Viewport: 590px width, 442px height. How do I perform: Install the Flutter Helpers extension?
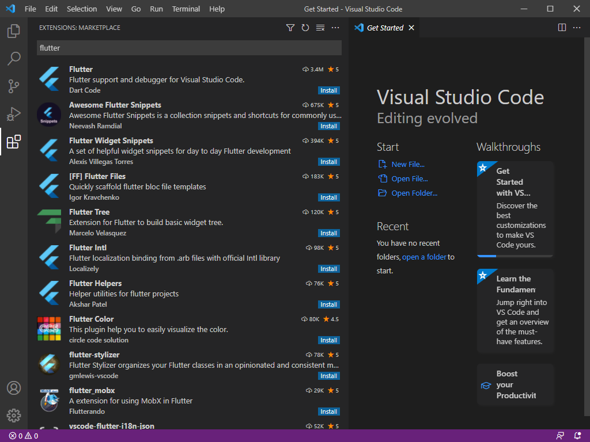click(328, 304)
